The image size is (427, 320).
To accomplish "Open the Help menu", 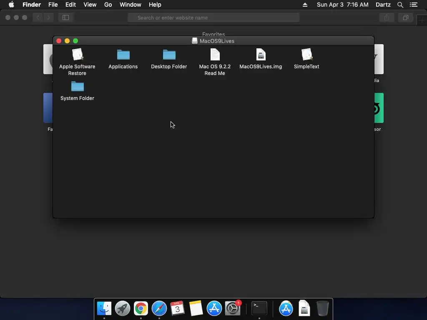I will 155,5.
